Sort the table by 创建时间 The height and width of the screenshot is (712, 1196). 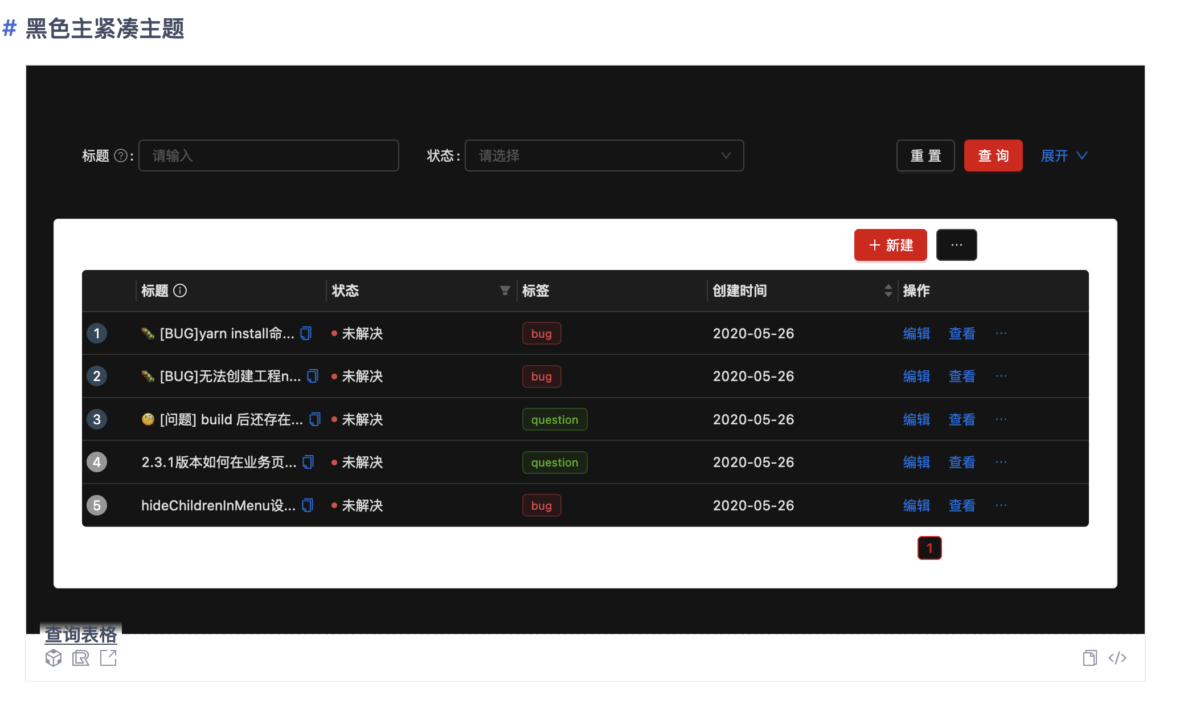pos(888,290)
